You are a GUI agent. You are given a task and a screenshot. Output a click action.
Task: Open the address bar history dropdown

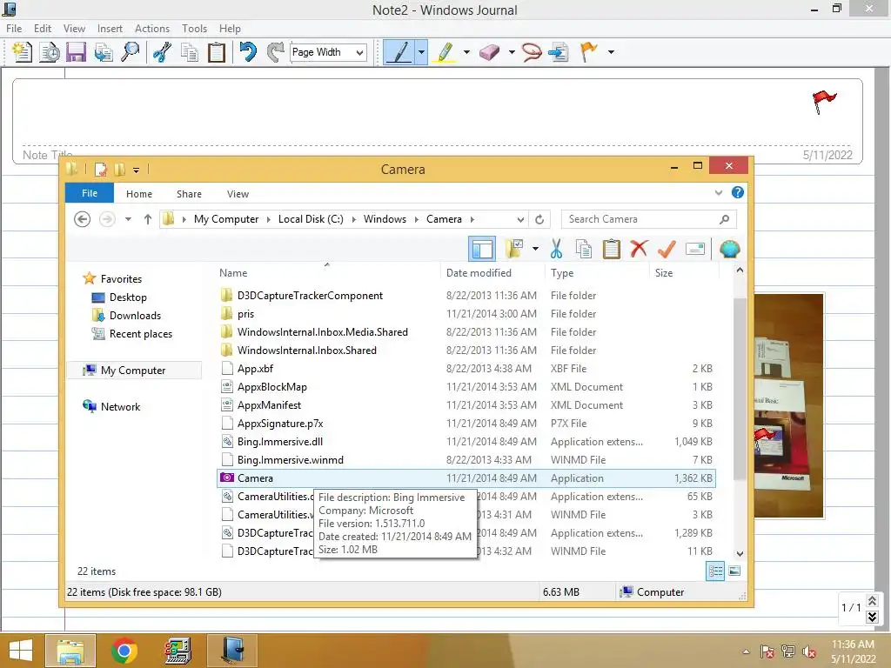tap(520, 219)
